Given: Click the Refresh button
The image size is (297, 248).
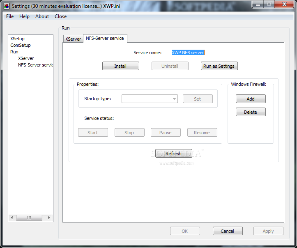Looking at the screenshot, I should coord(174,153).
